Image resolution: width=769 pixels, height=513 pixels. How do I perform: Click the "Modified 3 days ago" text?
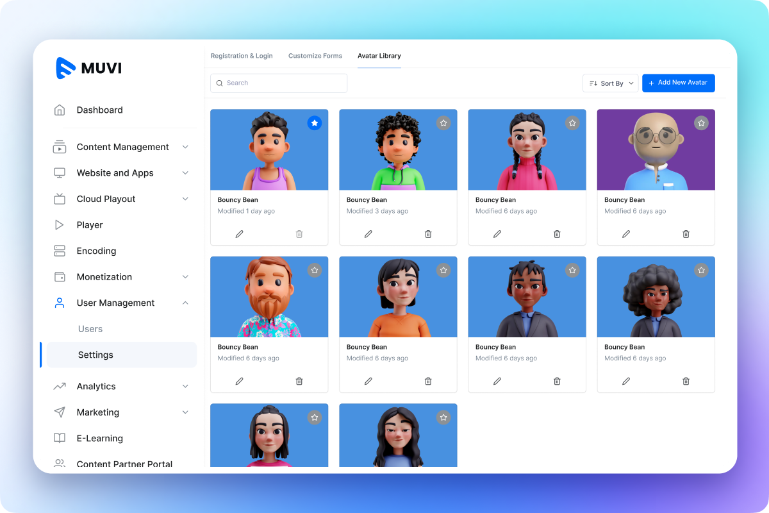click(x=377, y=211)
